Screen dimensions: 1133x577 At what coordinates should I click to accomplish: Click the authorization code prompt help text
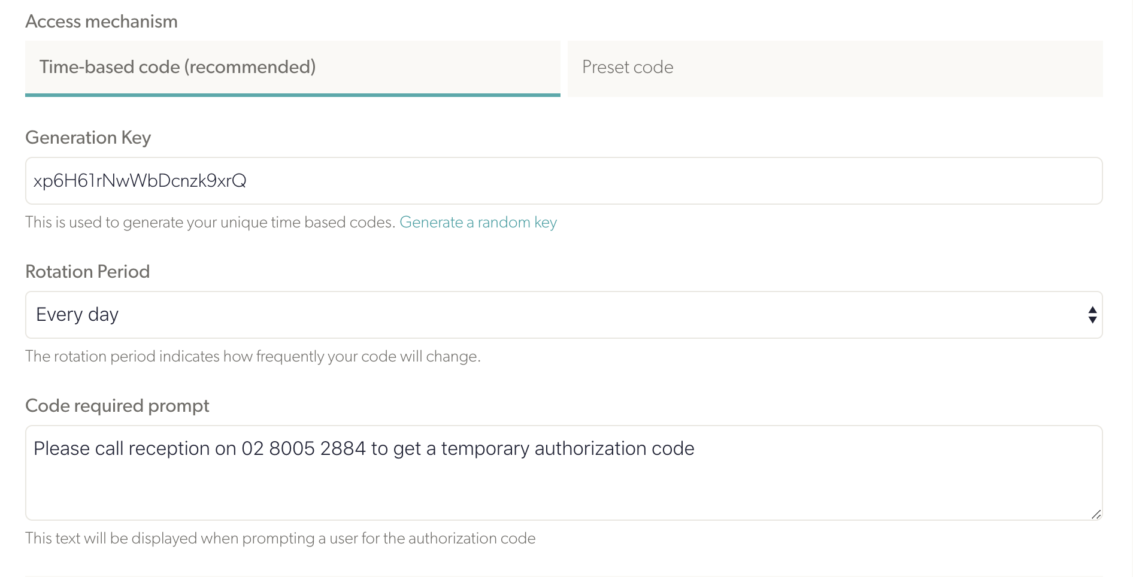click(x=280, y=539)
